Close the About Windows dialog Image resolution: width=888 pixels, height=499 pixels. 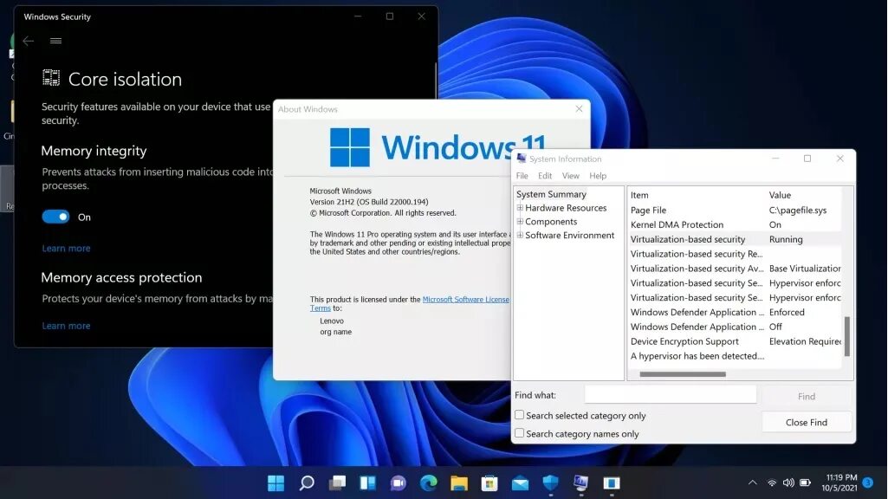(579, 109)
